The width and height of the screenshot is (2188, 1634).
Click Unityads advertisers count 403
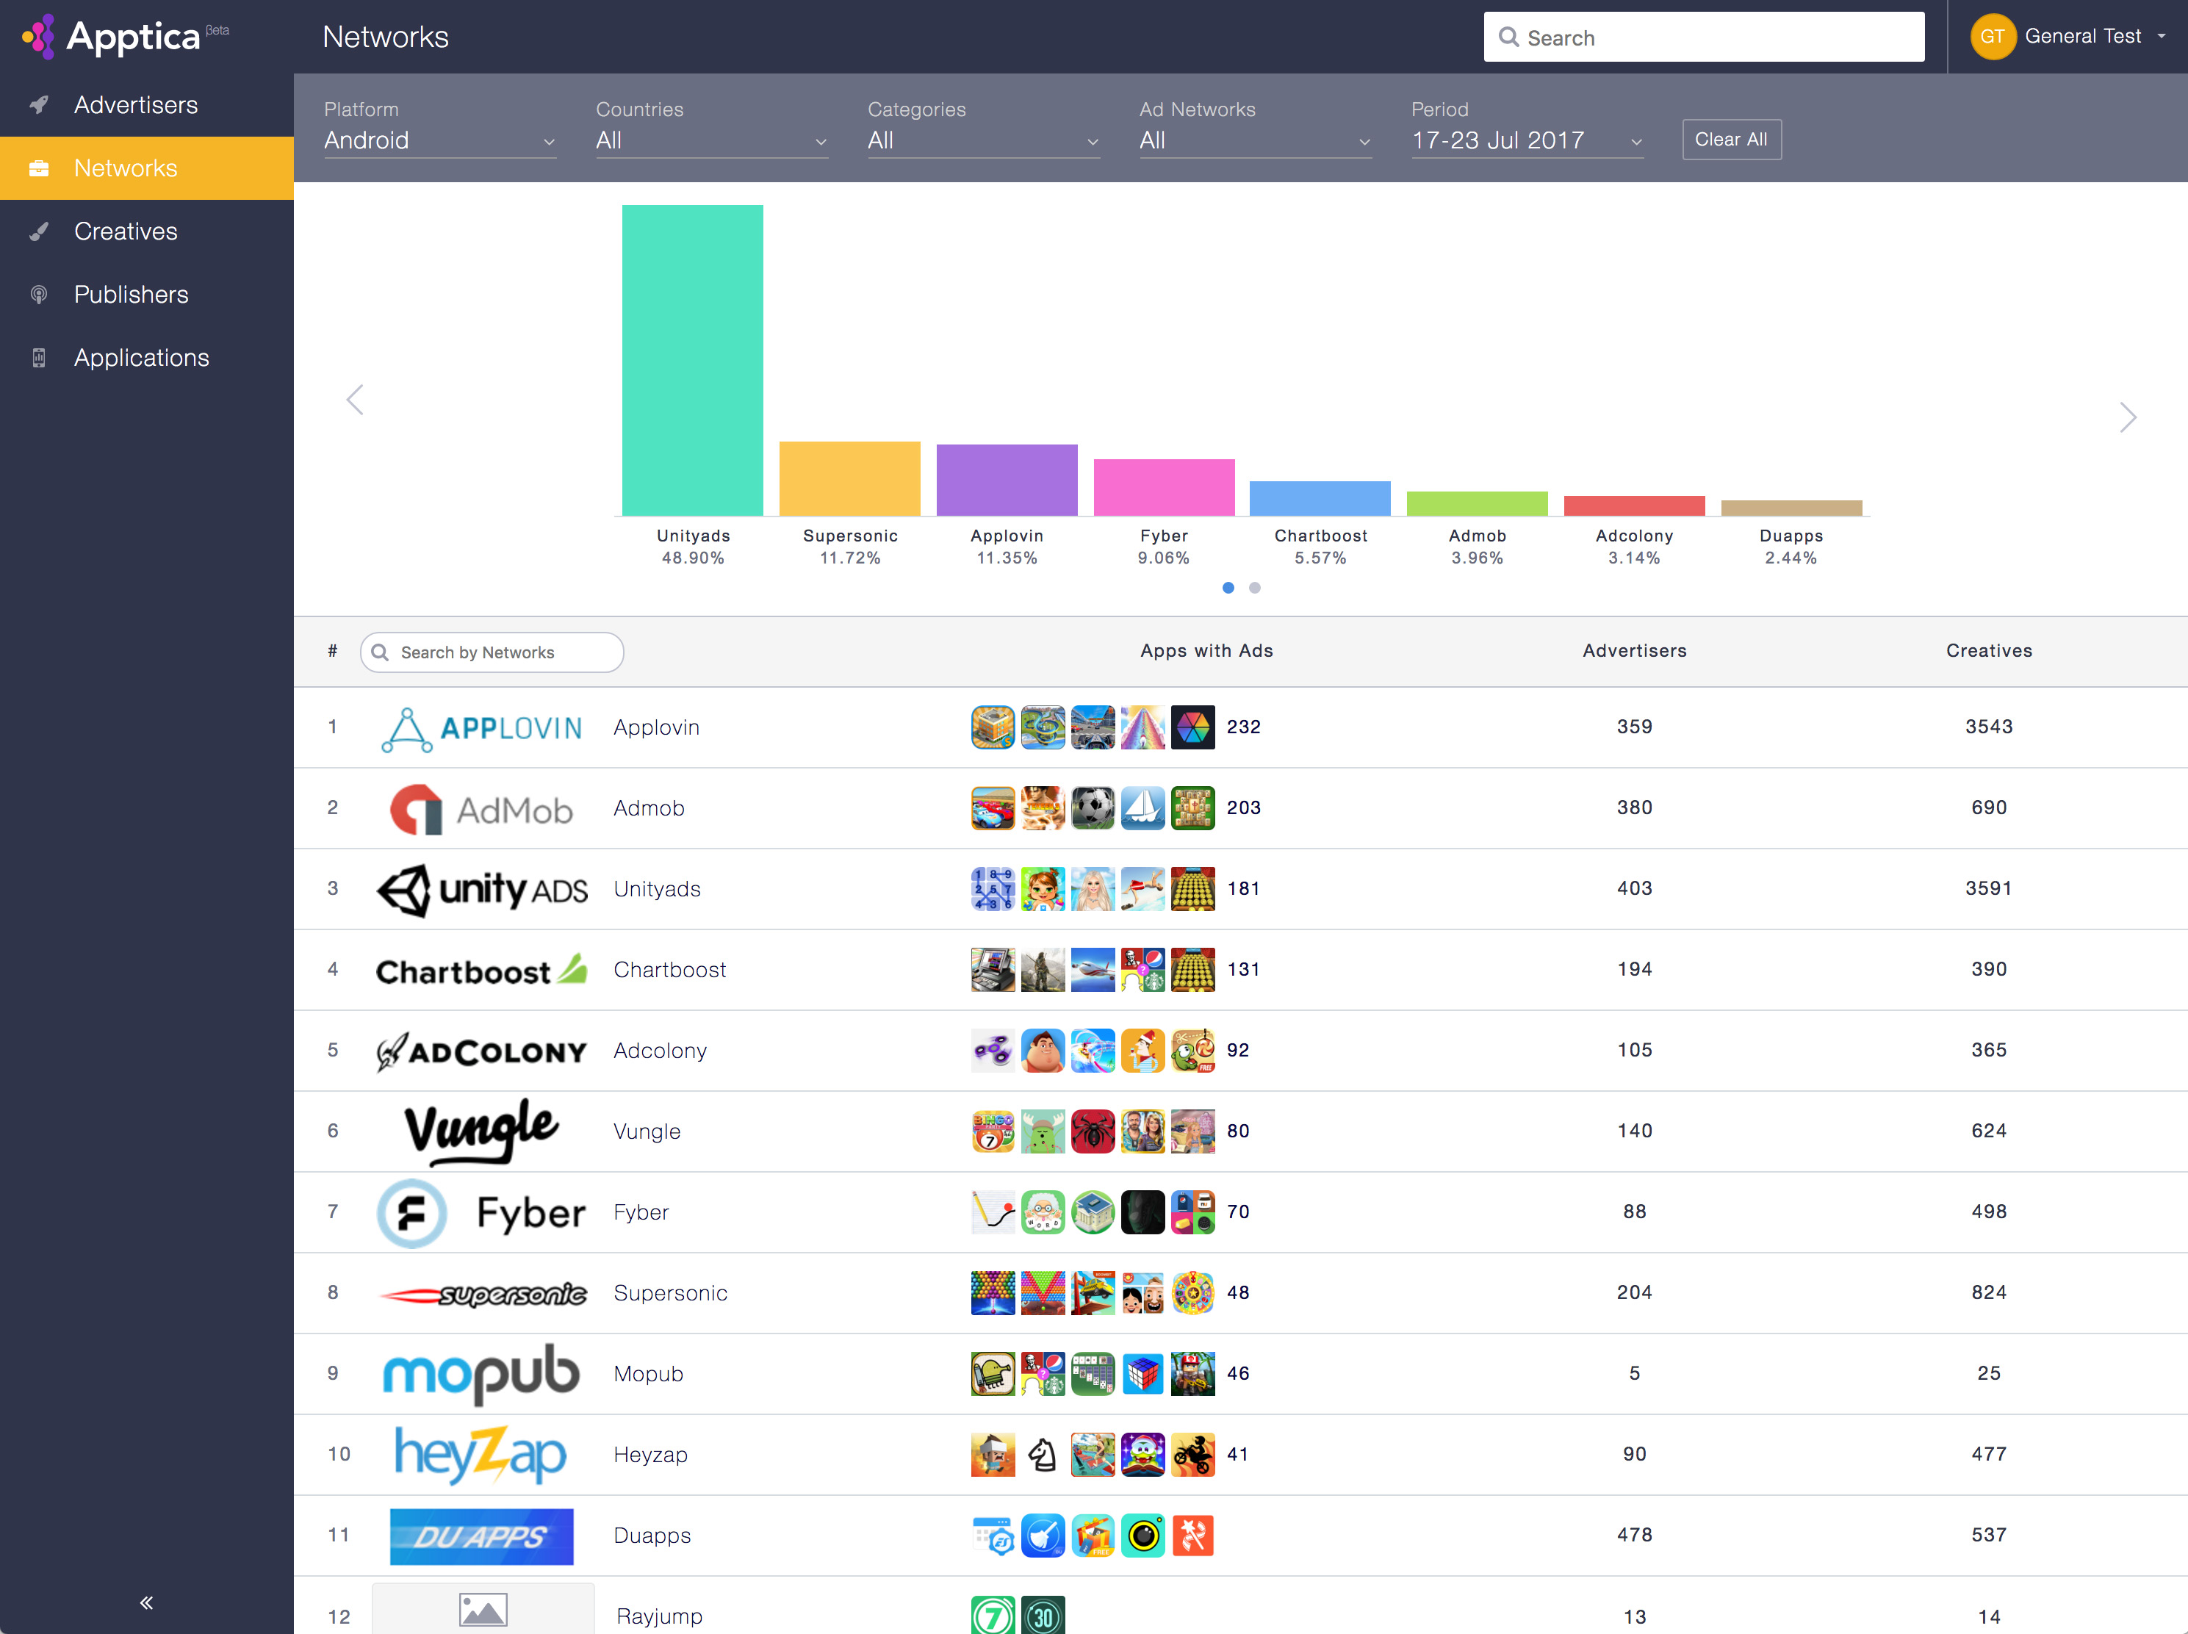click(1635, 888)
